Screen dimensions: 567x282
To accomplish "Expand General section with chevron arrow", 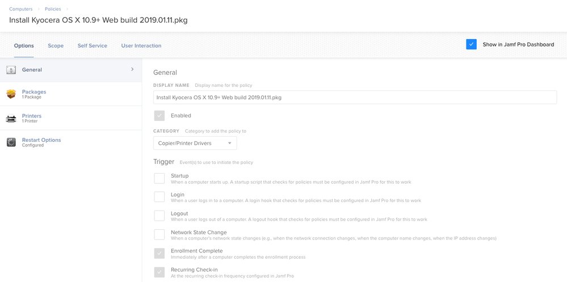I will point(132,69).
